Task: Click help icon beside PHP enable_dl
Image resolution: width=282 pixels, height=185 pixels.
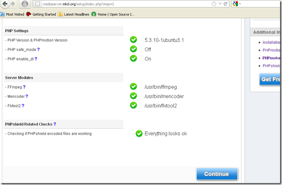Action: tap(36, 59)
